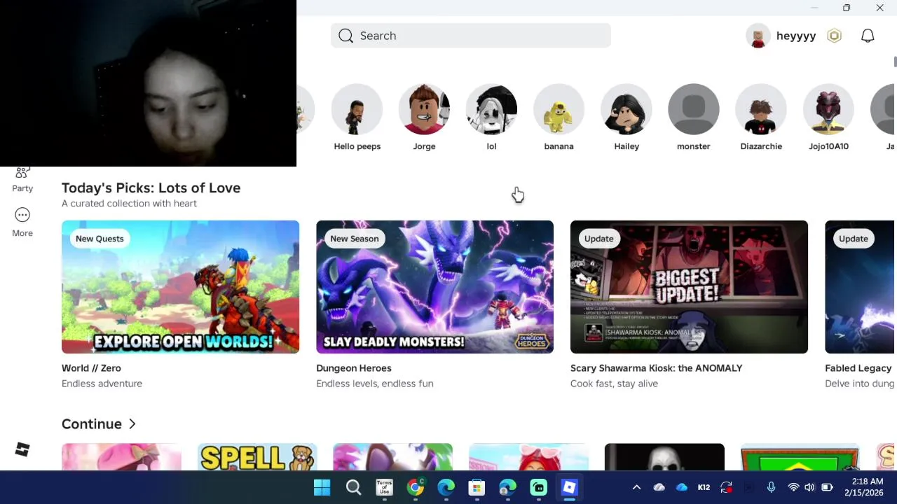The width and height of the screenshot is (897, 504).
Task: Open friend Jorge avatar
Action: [x=424, y=109]
